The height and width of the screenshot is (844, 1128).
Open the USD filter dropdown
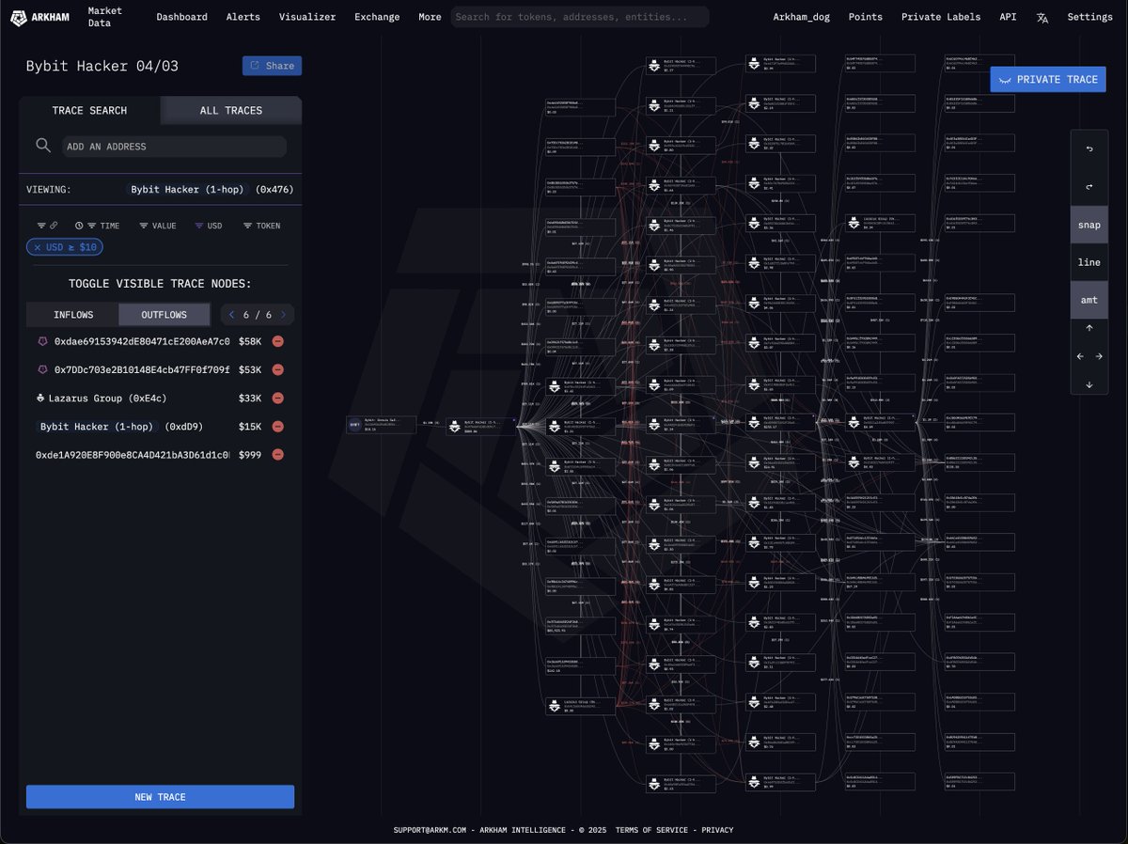tap(209, 226)
